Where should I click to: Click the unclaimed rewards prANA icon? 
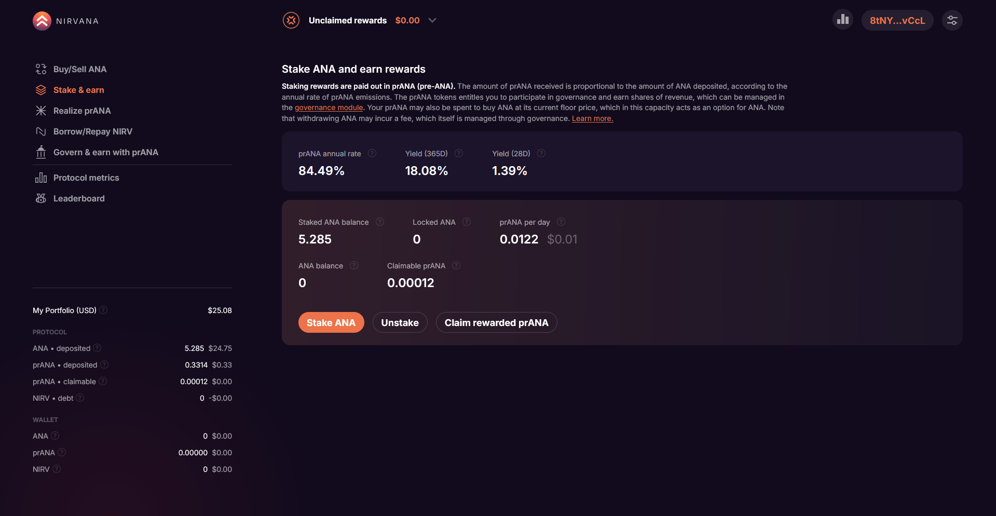tap(291, 20)
